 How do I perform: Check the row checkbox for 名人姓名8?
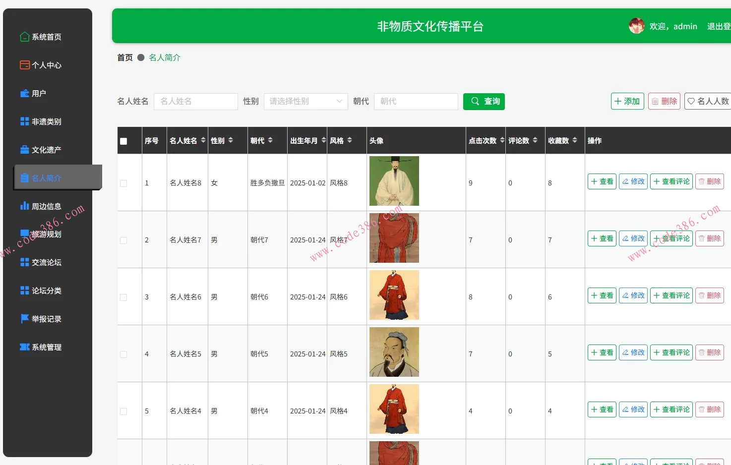pos(123,182)
